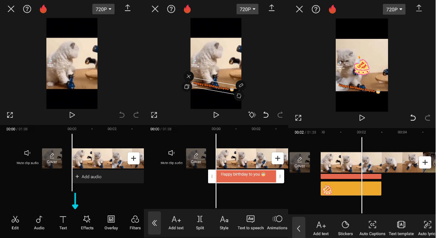This screenshot has height=238, width=436.
Task: Tap Add text in the middle panel
Action: click(176, 223)
